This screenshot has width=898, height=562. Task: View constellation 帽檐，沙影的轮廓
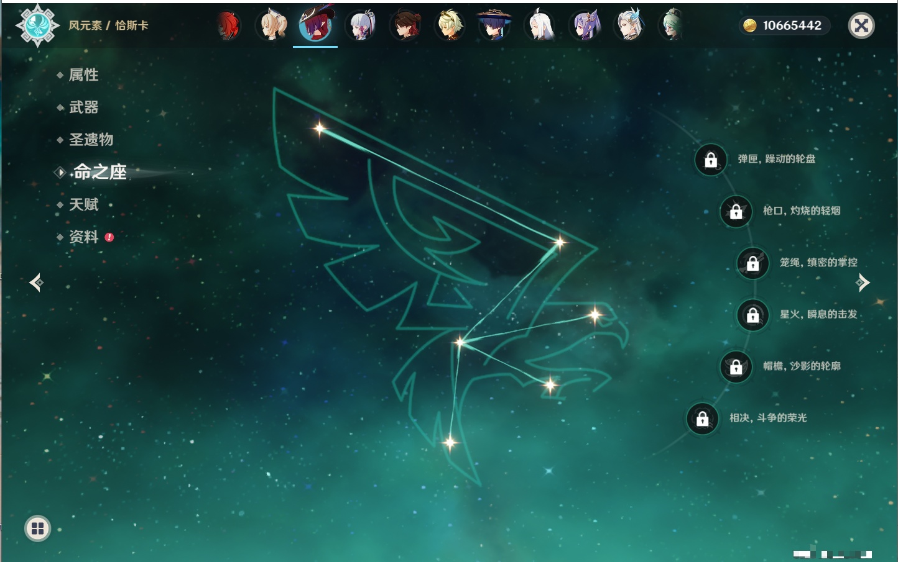tap(802, 366)
